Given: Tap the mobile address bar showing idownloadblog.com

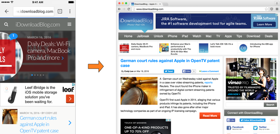Looking at the screenshot, I should (34, 12).
